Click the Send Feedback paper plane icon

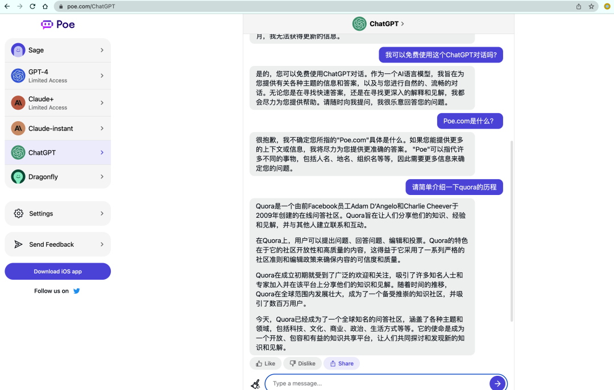point(18,244)
